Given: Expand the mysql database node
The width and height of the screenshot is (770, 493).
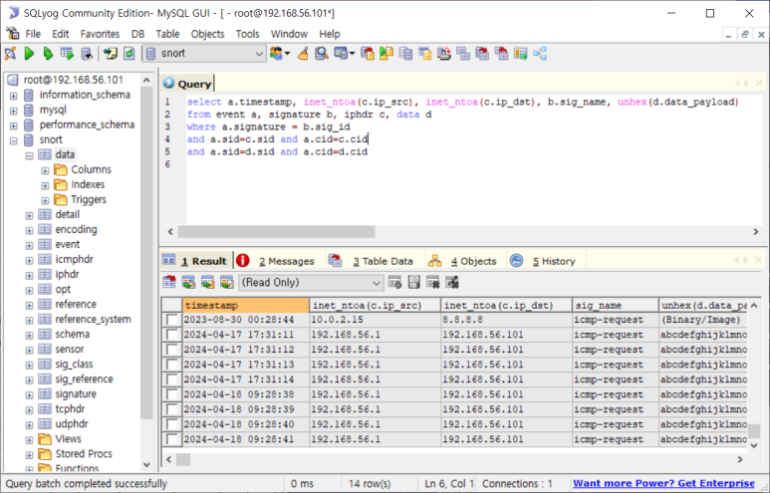Looking at the screenshot, I should [14, 111].
